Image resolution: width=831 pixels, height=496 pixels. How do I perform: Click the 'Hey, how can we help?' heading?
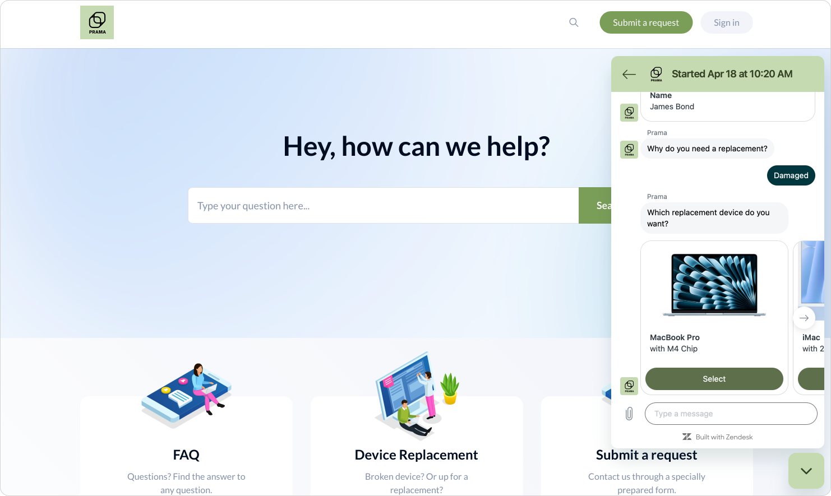(x=416, y=147)
